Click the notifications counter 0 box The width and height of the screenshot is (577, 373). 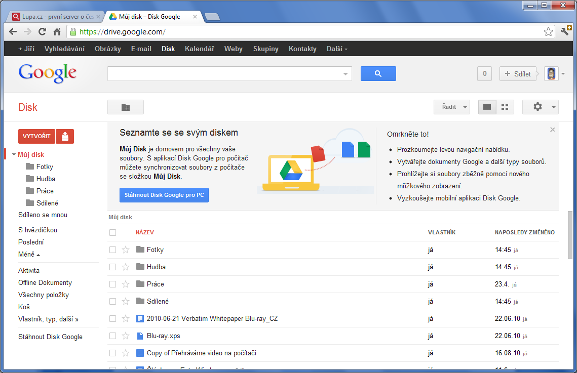pyautogui.click(x=484, y=74)
